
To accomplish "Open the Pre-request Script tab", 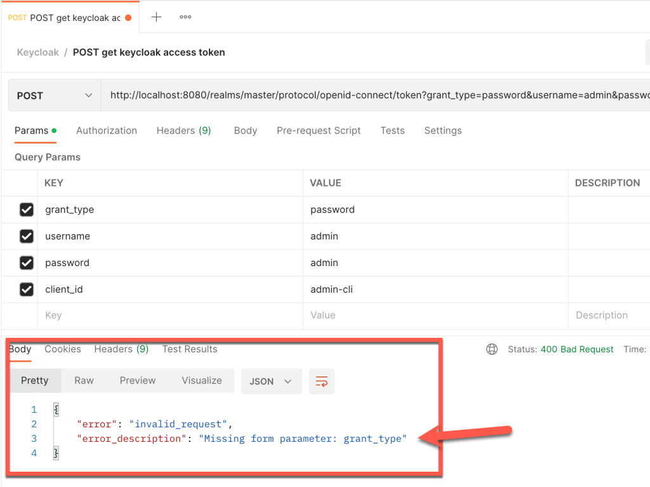I will [x=319, y=130].
